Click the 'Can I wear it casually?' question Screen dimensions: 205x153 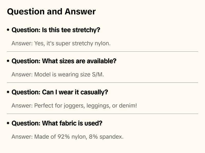click(60, 92)
